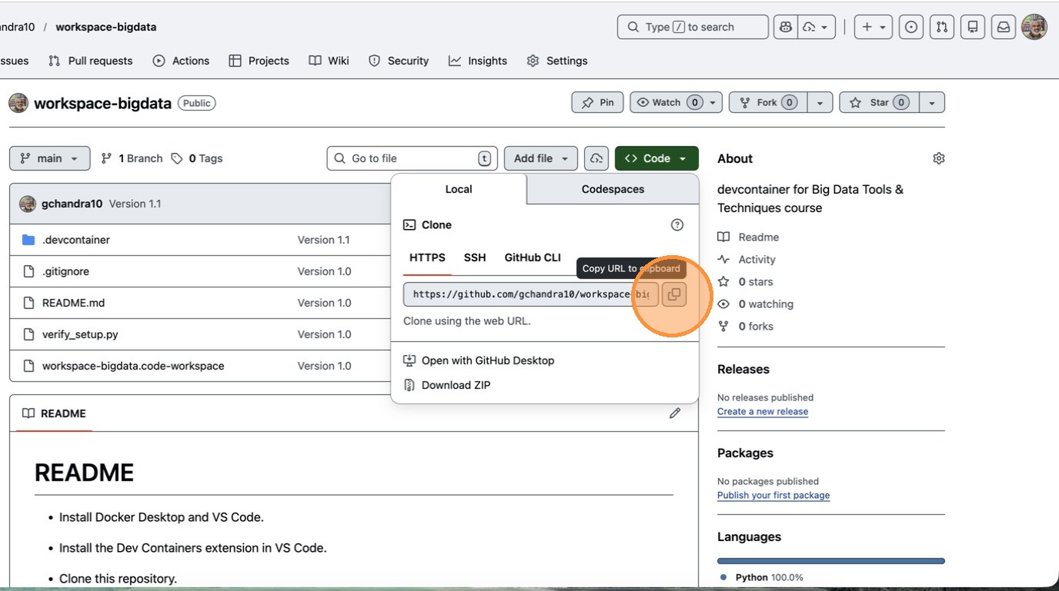Expand the main branch dropdown
This screenshot has height=591, width=1059.
coord(49,158)
